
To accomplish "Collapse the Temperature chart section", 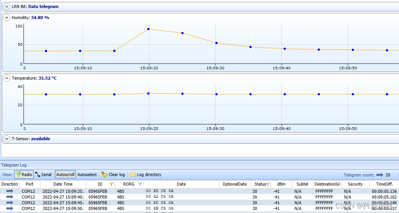I will 6,78.
